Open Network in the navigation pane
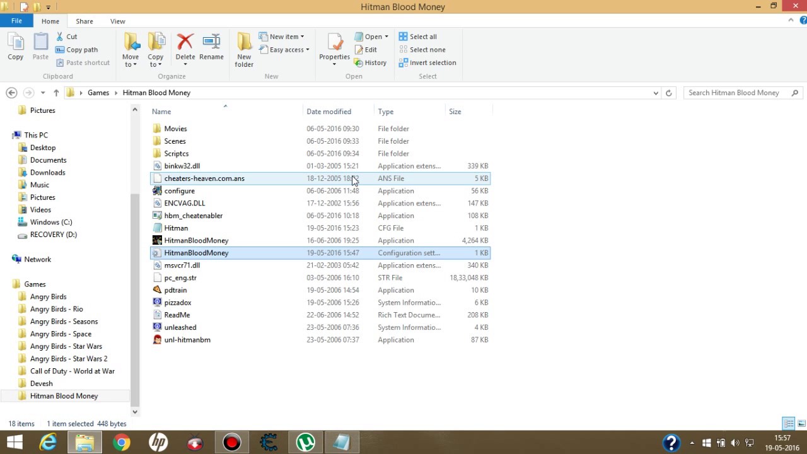 [37, 259]
